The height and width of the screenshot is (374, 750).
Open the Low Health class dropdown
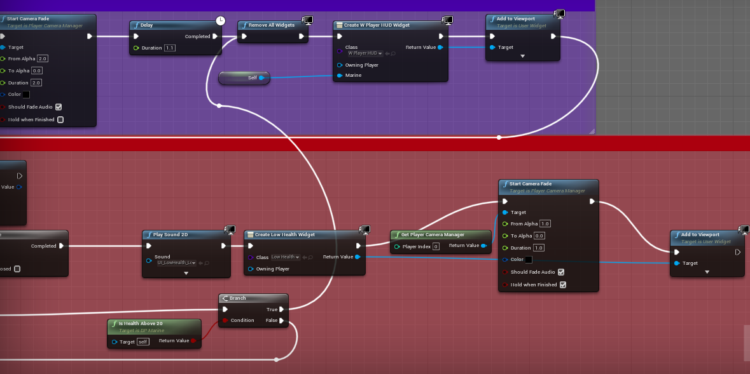pyautogui.click(x=286, y=257)
